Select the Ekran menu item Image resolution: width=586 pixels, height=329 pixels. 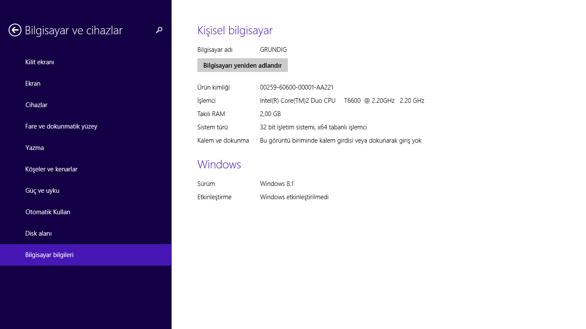[86, 84]
